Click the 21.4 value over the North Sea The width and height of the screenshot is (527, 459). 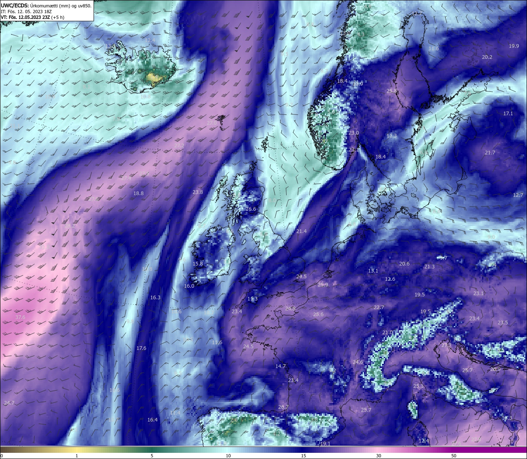pyautogui.click(x=301, y=231)
